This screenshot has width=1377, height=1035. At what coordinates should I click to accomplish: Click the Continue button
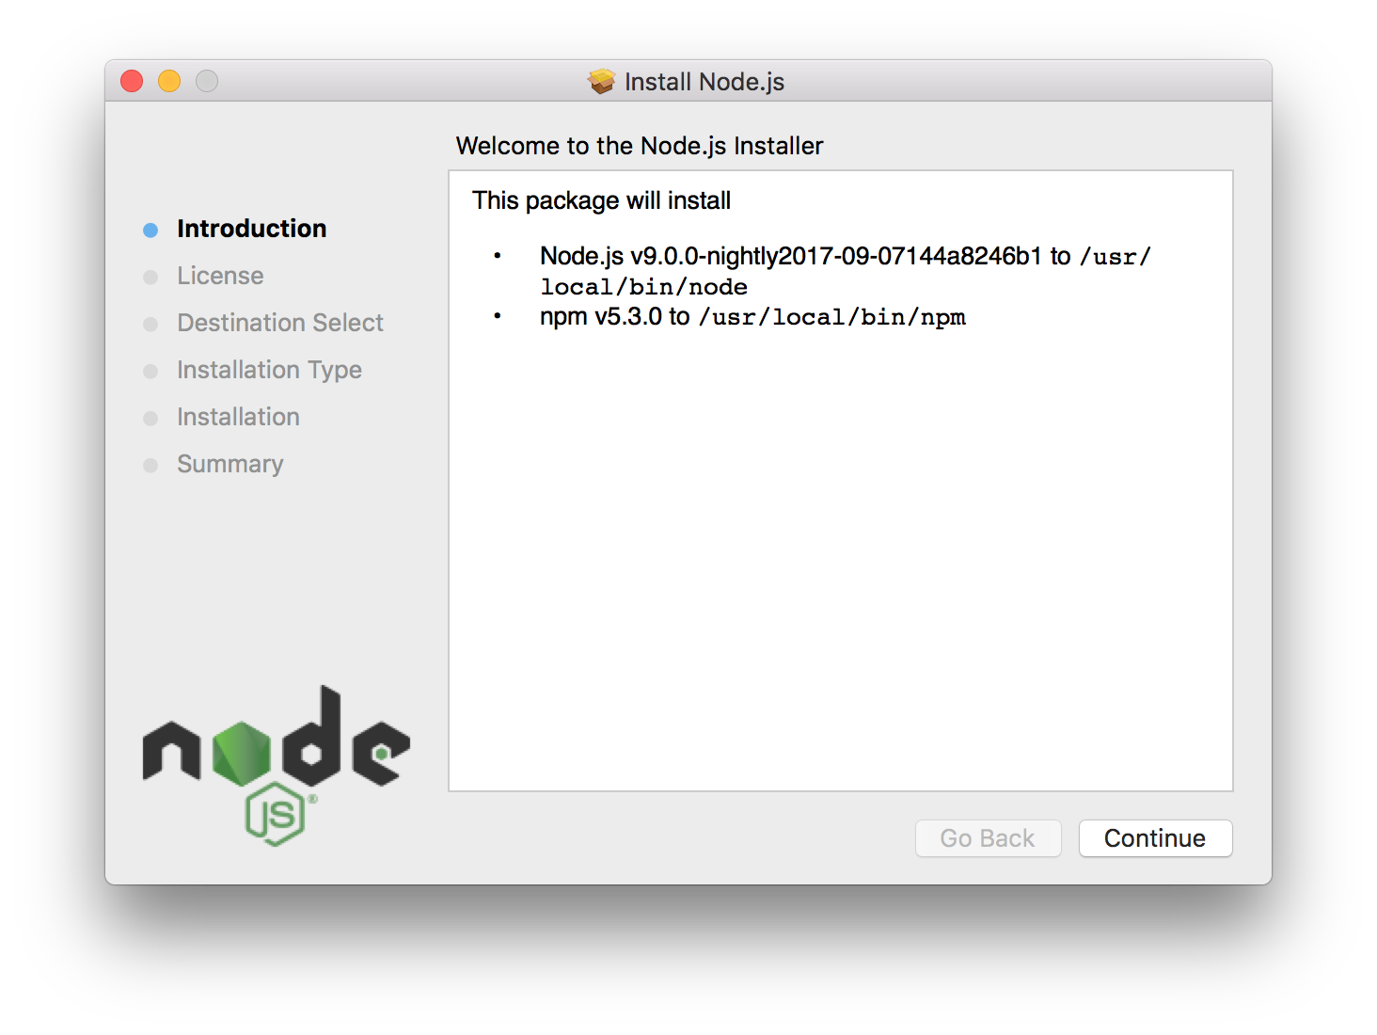1155,838
